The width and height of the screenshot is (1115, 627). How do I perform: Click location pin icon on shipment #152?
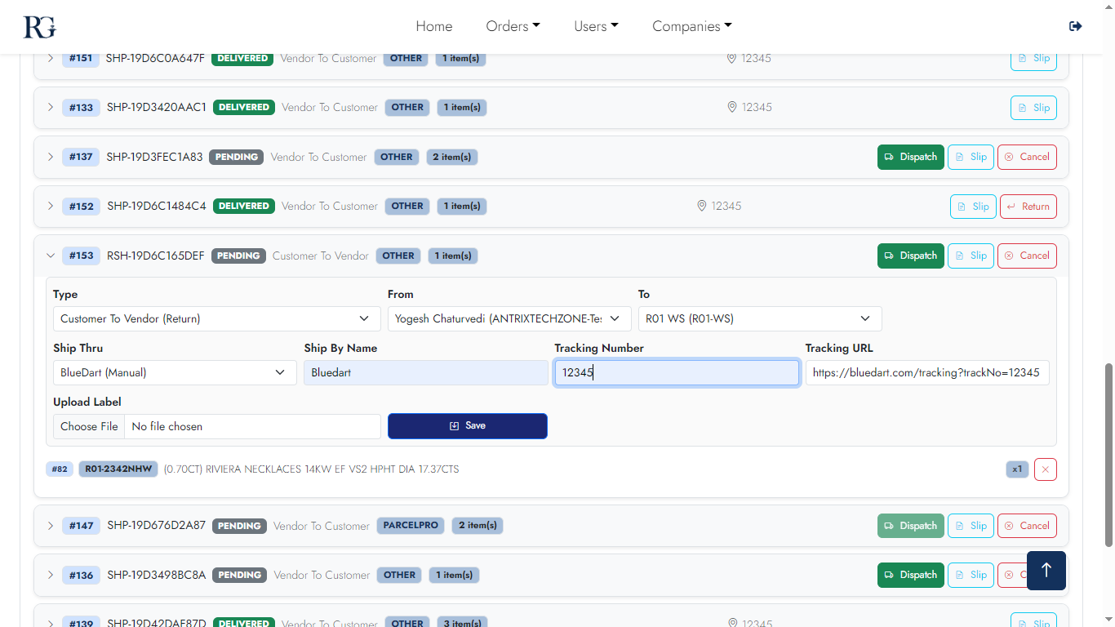pyautogui.click(x=701, y=207)
